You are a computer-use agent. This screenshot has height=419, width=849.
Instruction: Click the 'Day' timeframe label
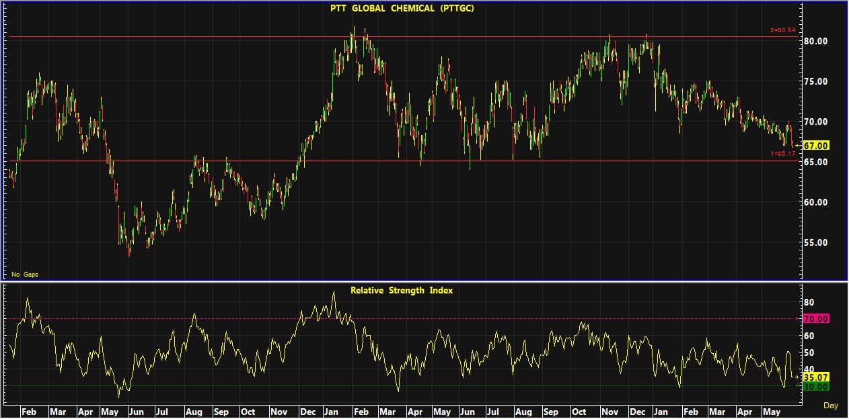[831, 406]
